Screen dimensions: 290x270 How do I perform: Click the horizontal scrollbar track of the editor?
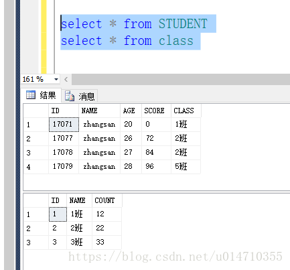(181, 79)
